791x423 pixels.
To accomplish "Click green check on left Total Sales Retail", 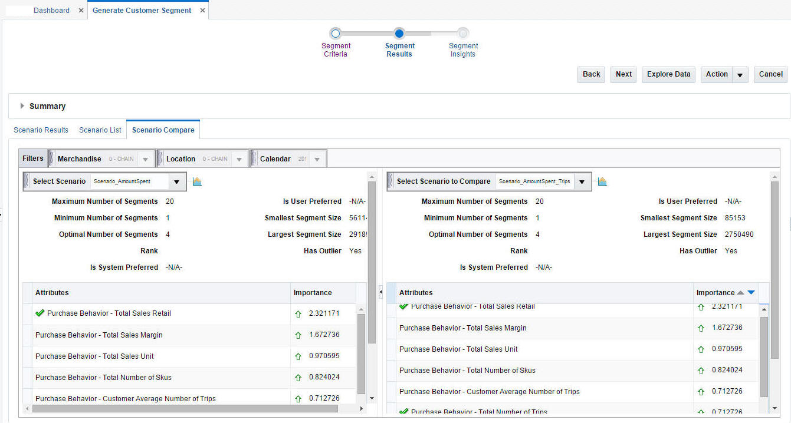I will 40,313.
